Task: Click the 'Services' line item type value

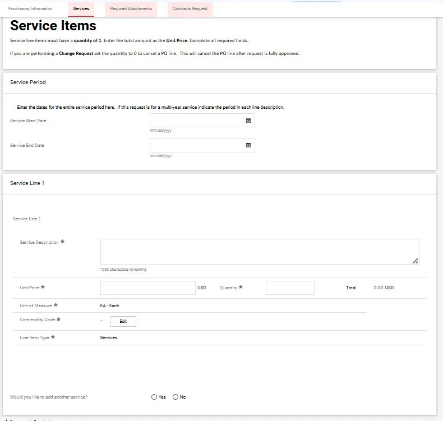Action: (108, 337)
